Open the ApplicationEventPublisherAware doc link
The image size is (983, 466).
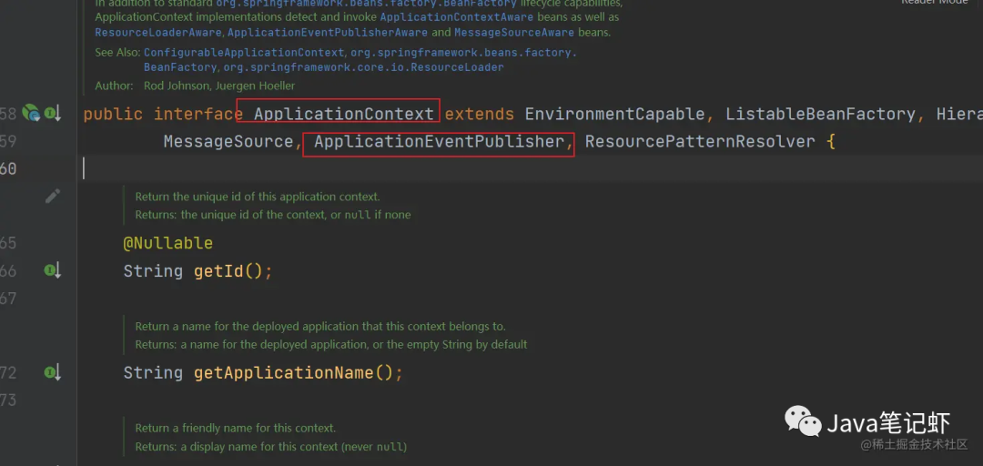(327, 33)
